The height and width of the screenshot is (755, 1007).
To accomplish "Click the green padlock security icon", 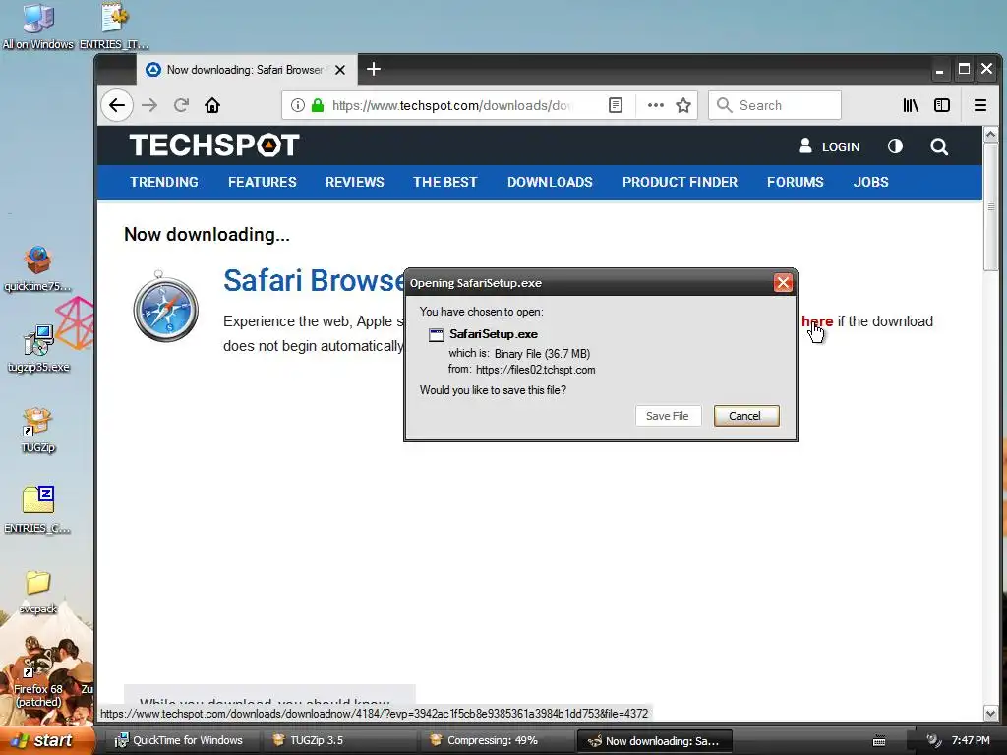I will [x=318, y=105].
